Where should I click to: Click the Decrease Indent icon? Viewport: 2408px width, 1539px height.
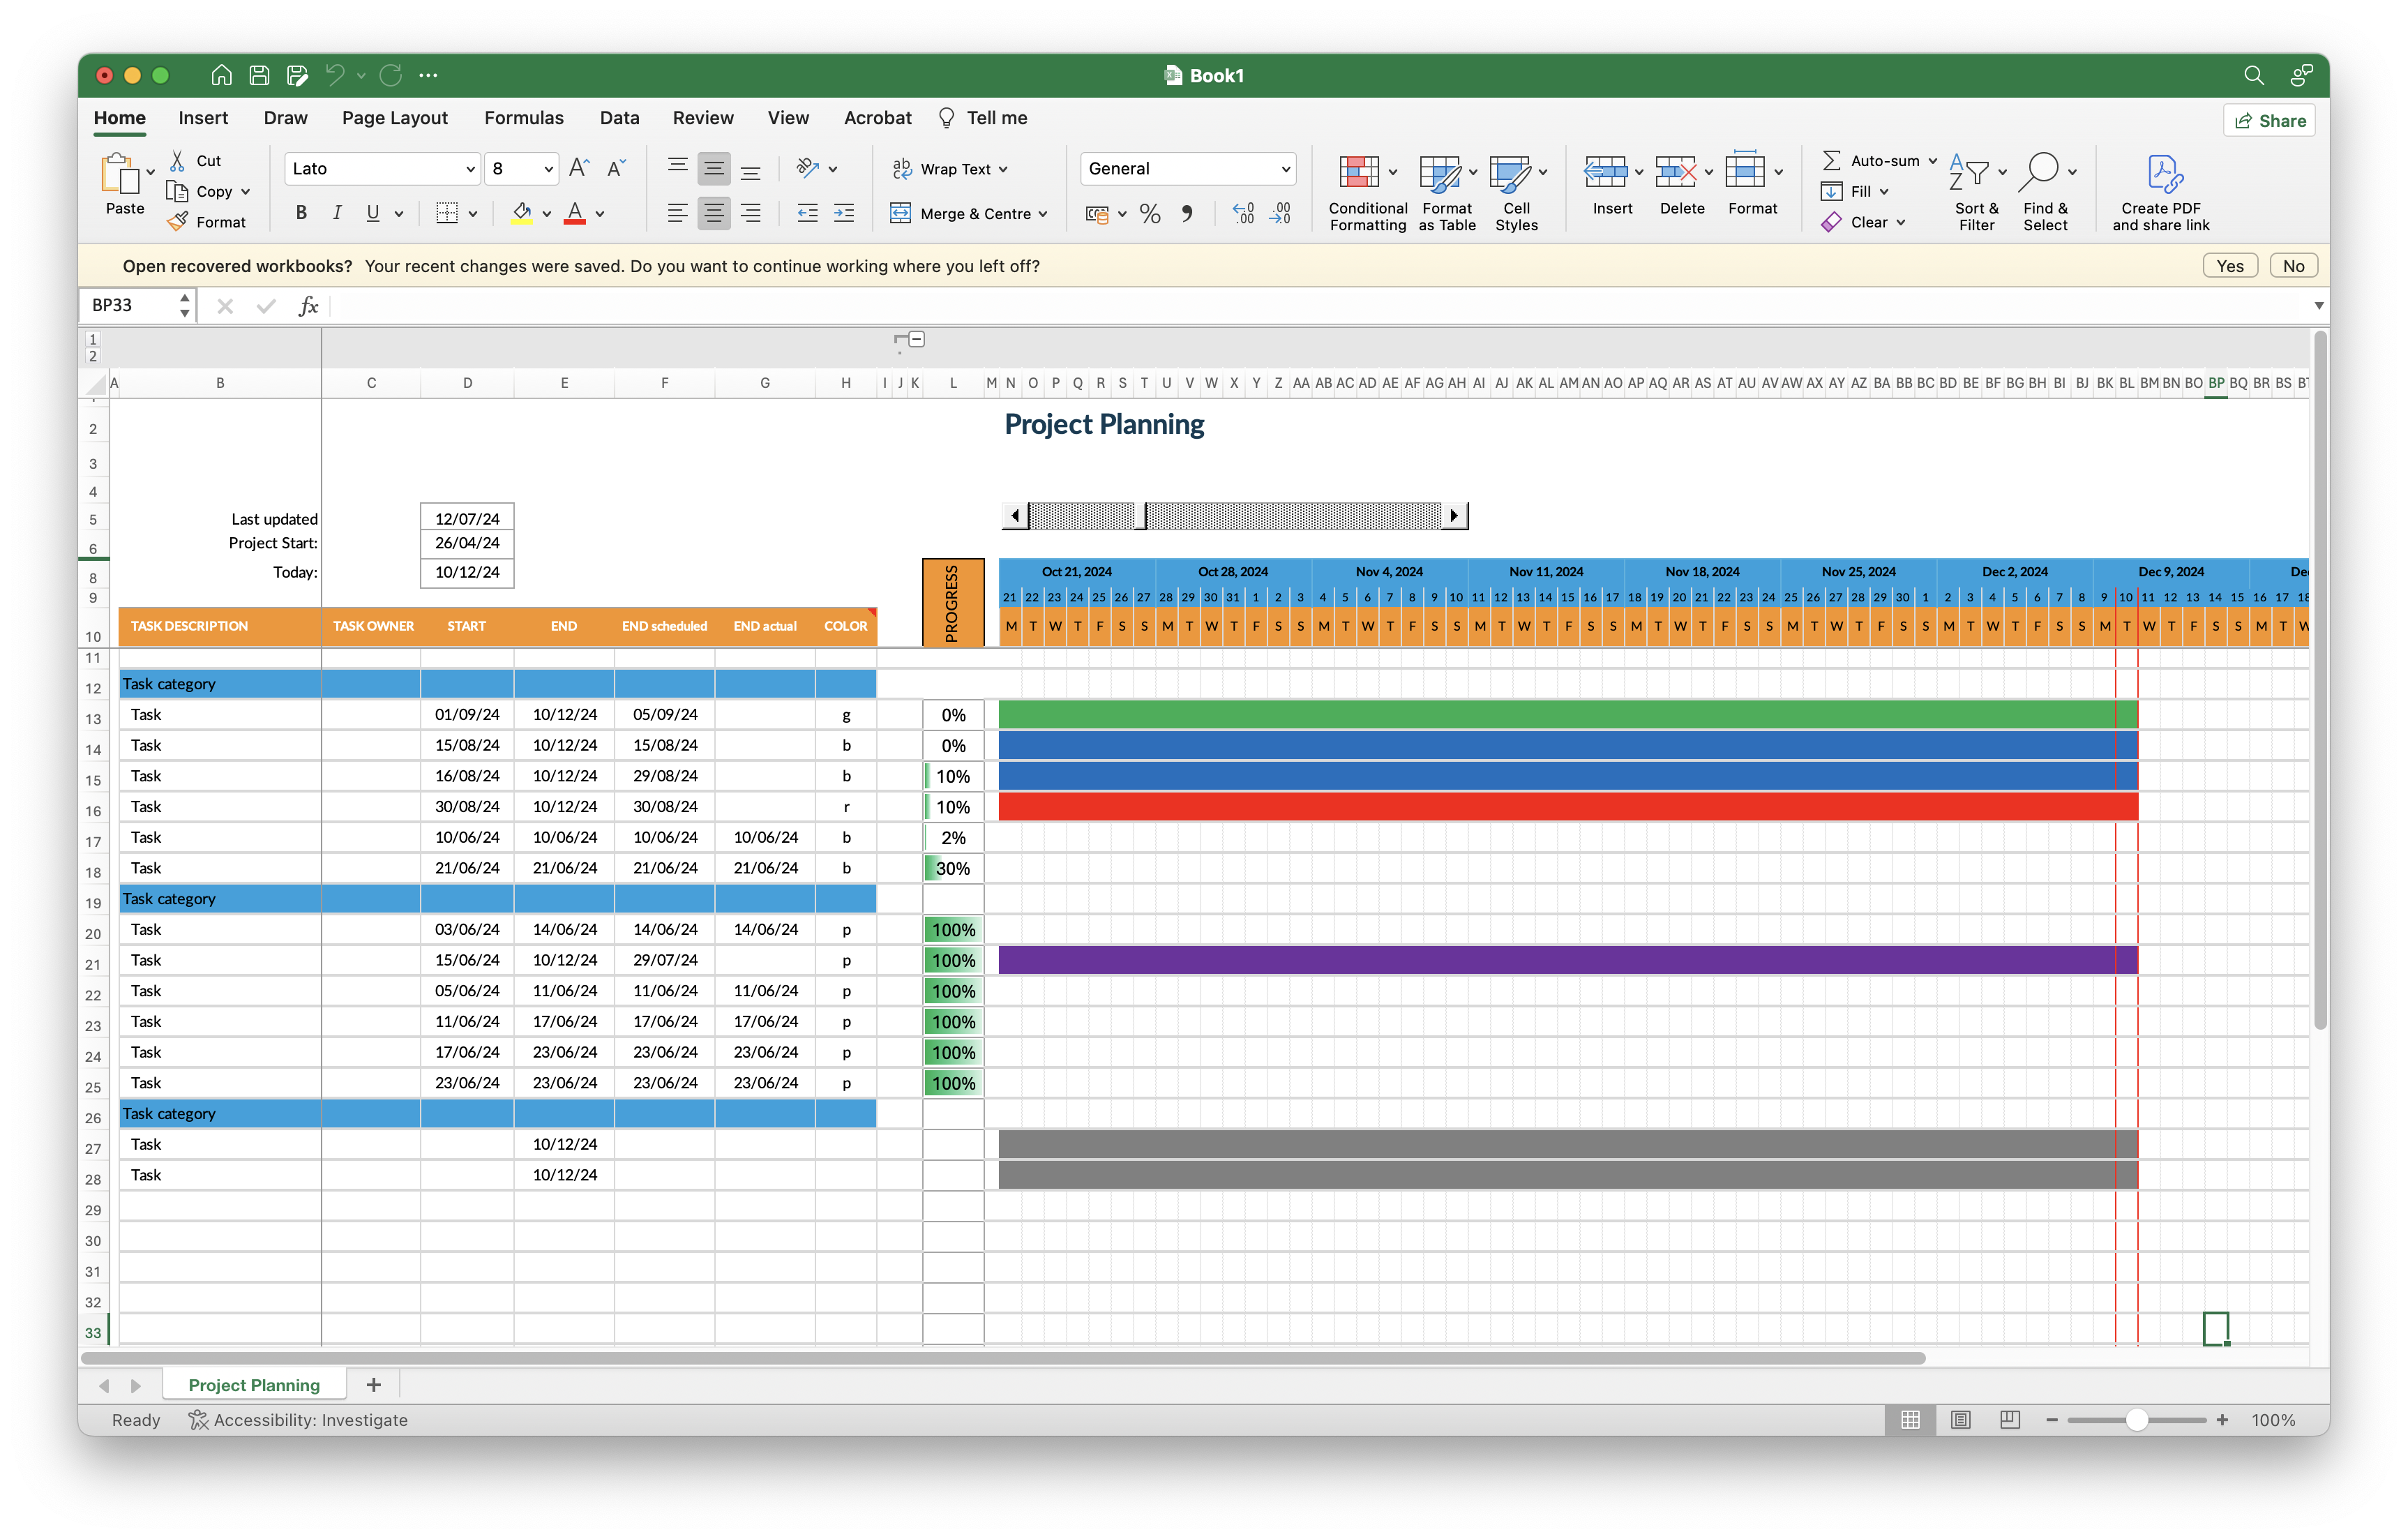807,213
